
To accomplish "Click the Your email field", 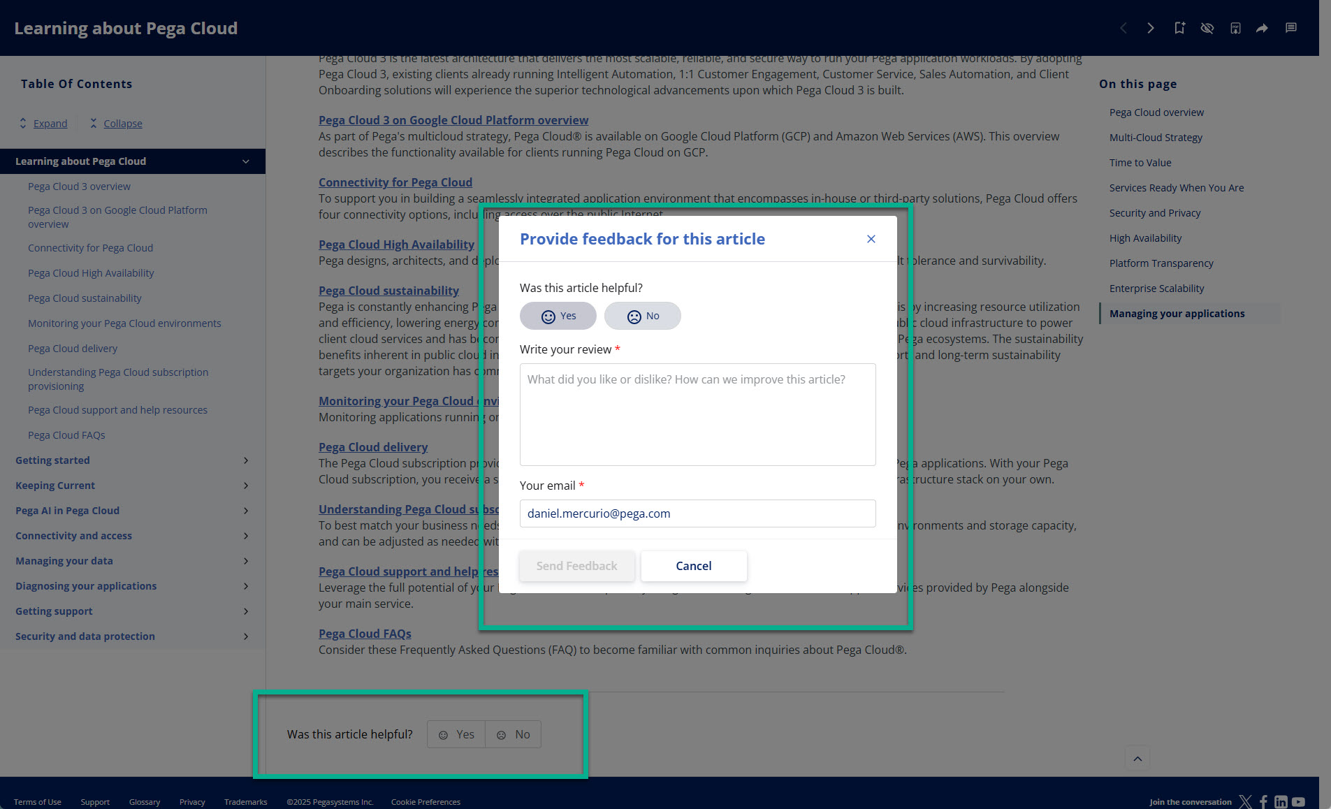I will [x=697, y=513].
